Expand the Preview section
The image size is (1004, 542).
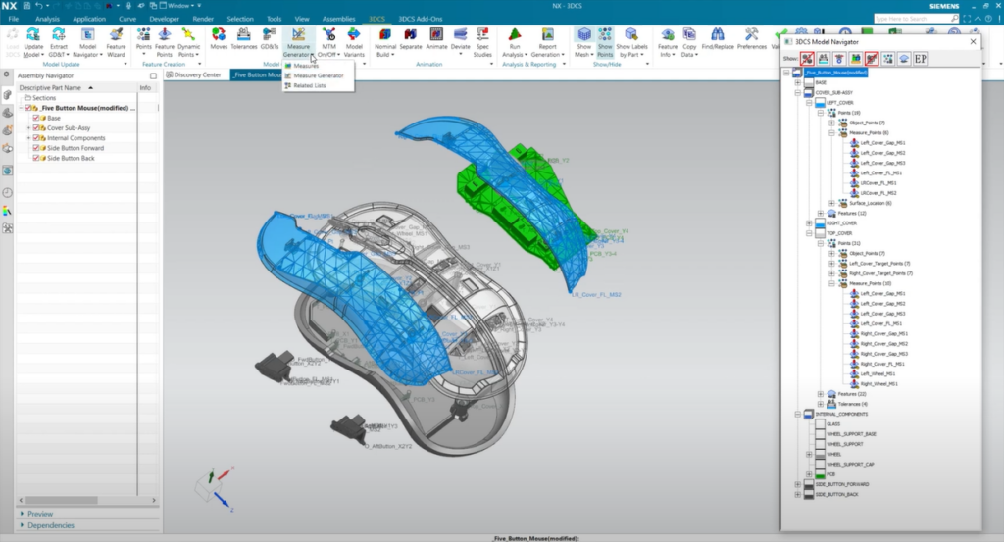click(x=23, y=514)
